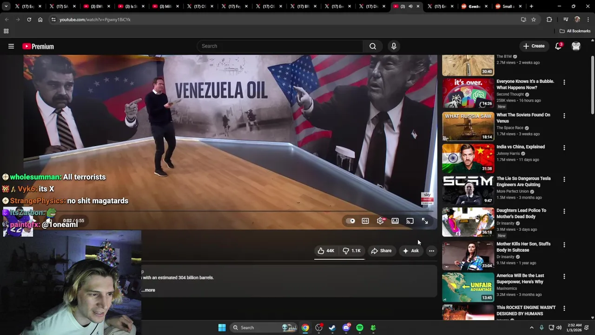Open options for Everyone Knows It's a Bubble

(x=564, y=82)
